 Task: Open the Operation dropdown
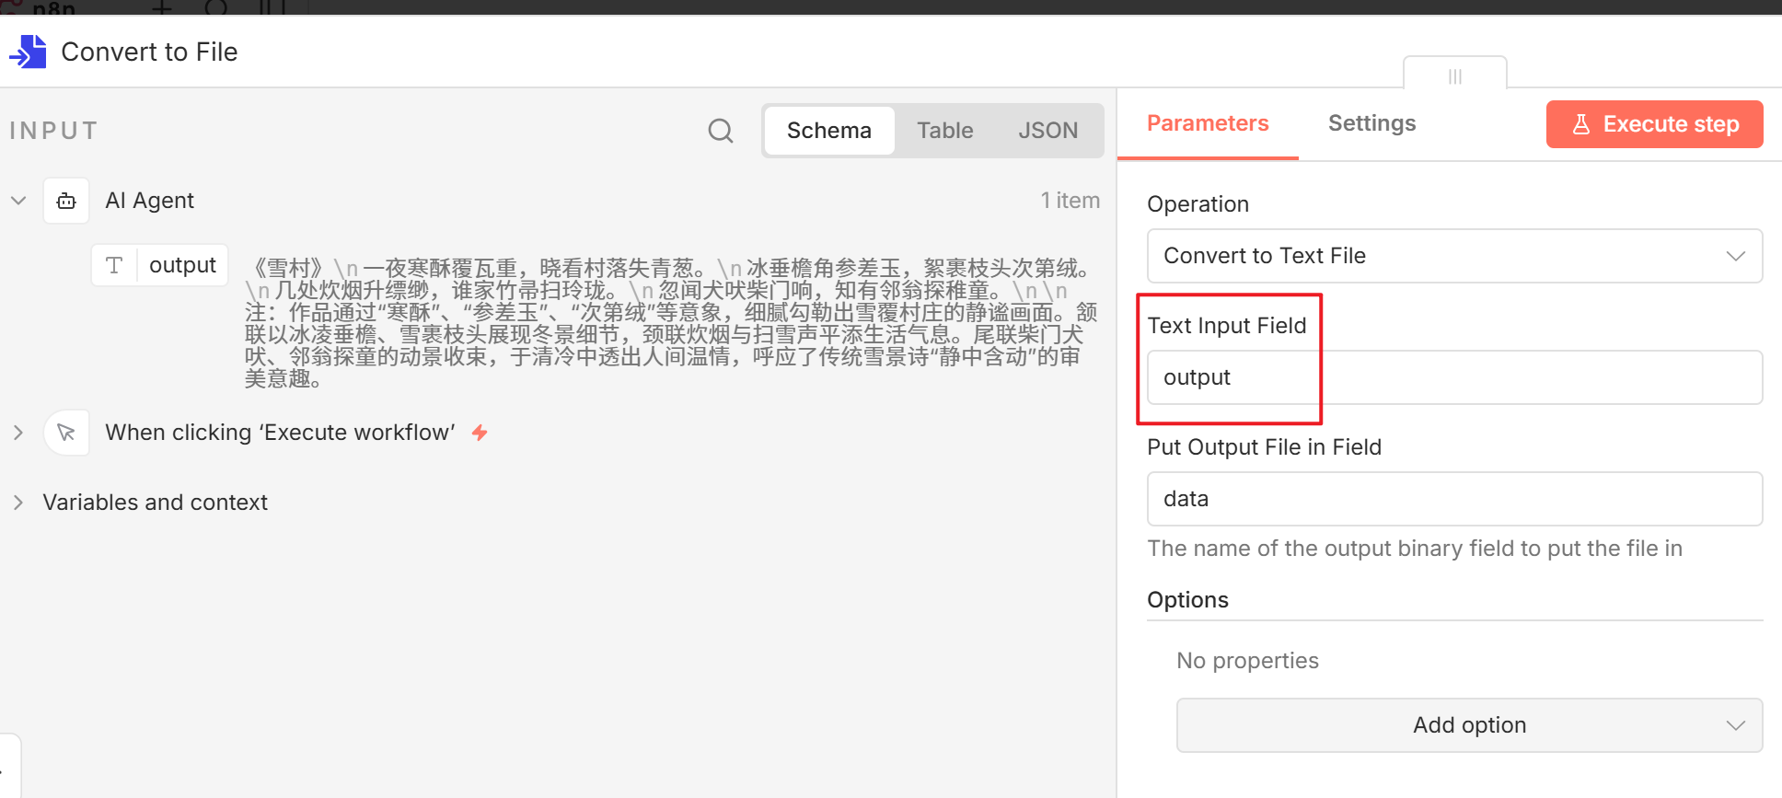1453,256
